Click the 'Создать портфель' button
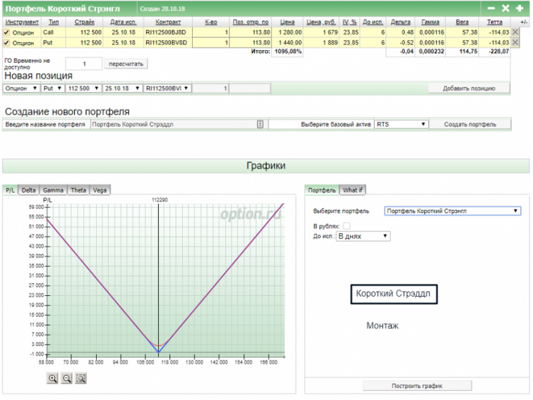533x400 pixels. pos(470,125)
